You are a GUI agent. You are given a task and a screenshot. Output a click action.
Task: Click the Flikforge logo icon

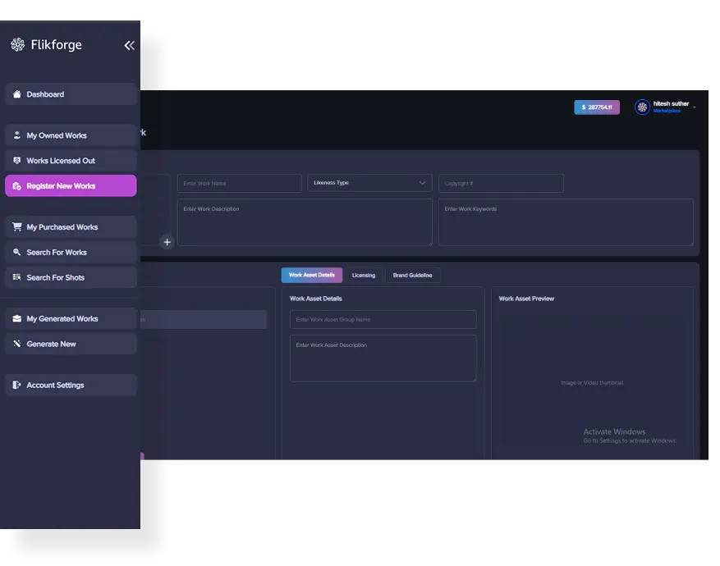[17, 45]
